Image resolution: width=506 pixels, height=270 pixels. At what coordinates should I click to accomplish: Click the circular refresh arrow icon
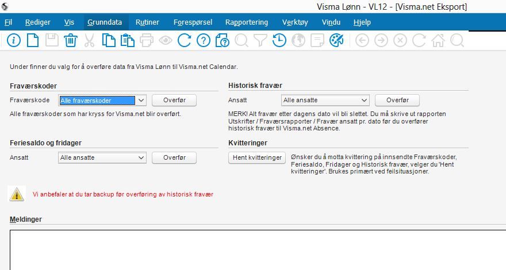184,41
